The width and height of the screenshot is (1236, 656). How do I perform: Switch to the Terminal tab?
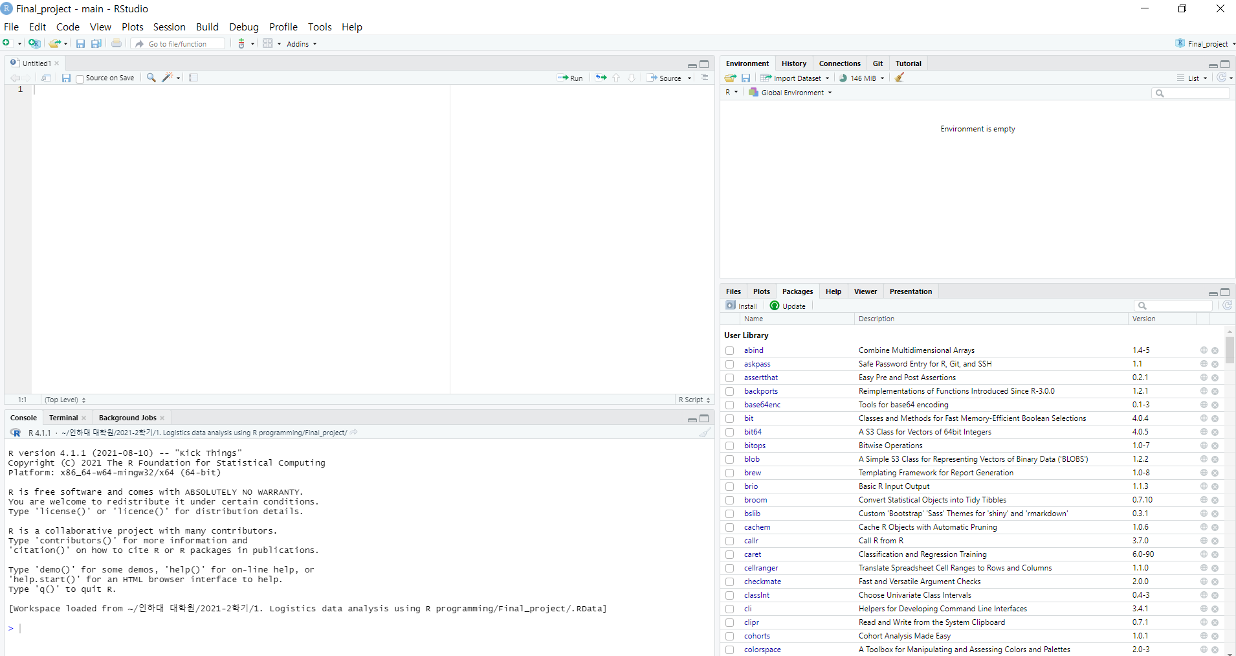(x=63, y=418)
